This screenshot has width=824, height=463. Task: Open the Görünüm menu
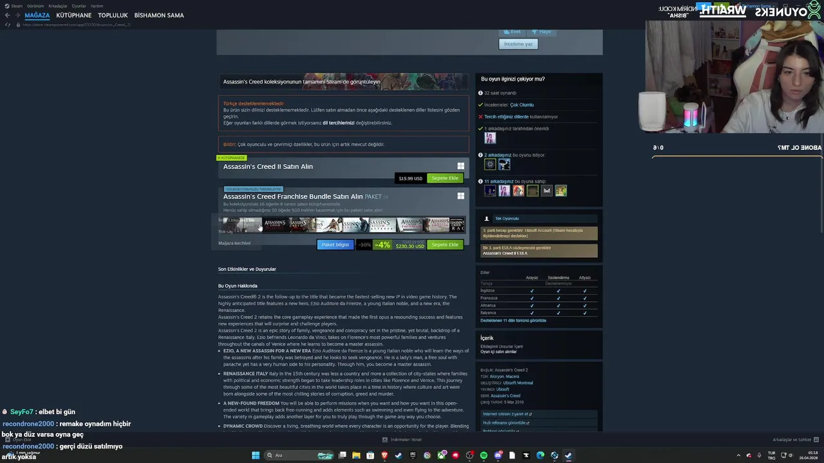point(35,6)
